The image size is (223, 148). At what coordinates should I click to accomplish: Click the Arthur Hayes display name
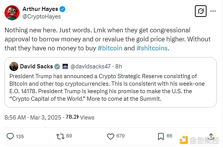coord(40,9)
